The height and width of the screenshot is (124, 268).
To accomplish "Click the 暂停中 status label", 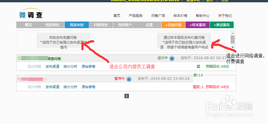I will [120, 79].
